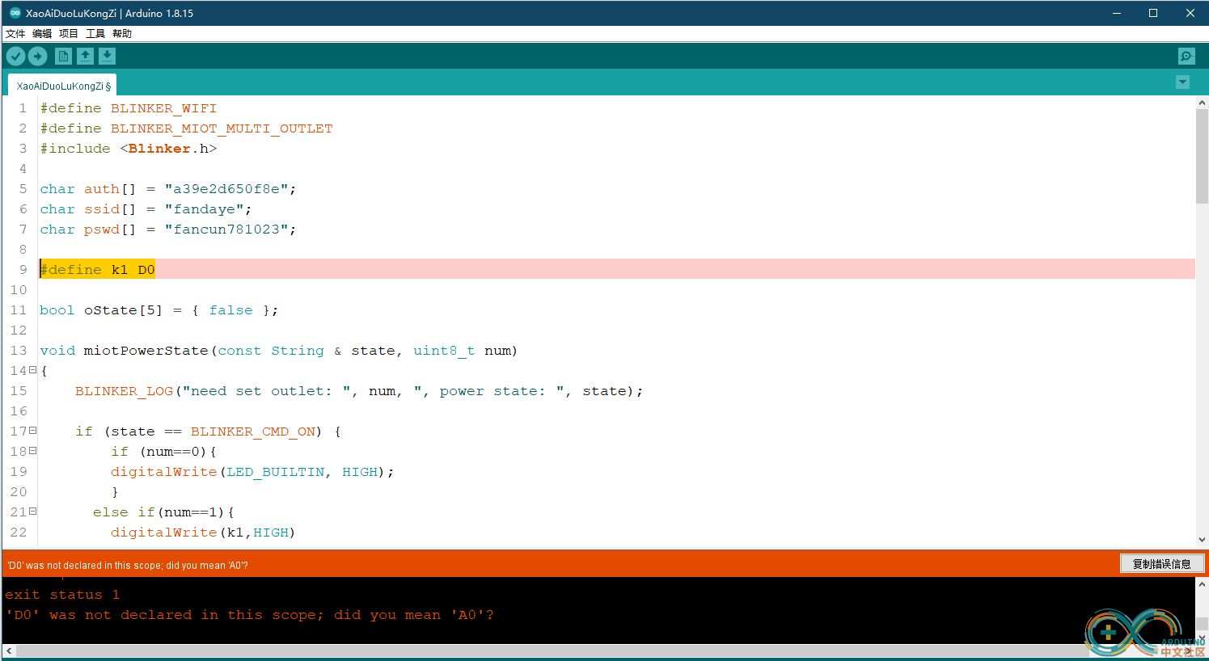Collapse the code fold at line 18

click(x=32, y=451)
